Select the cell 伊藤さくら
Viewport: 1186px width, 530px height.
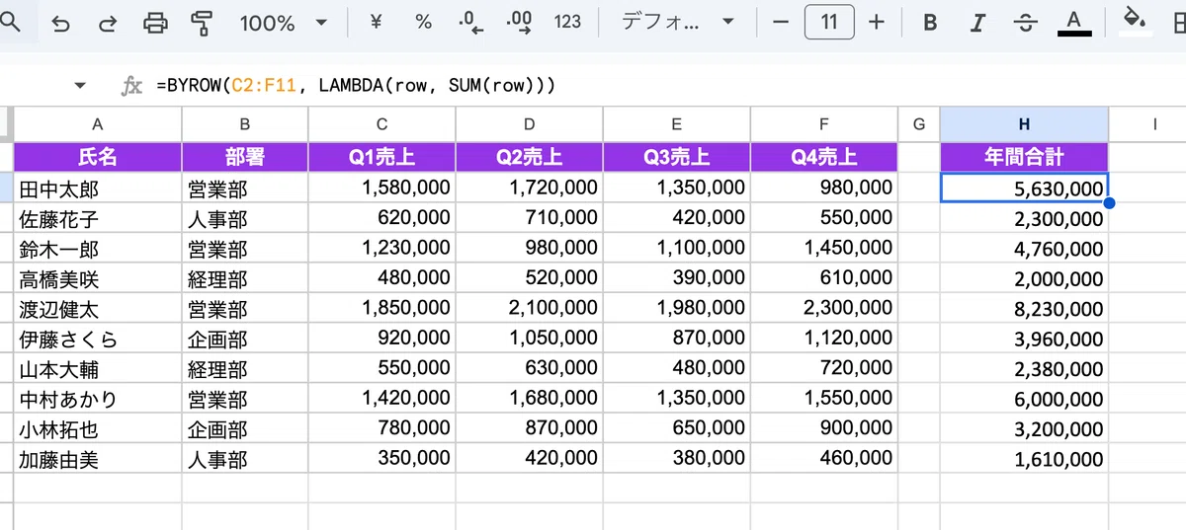pos(97,340)
